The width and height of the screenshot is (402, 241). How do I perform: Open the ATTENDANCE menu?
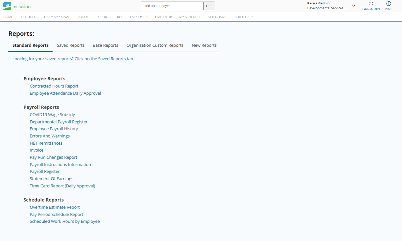218,17
